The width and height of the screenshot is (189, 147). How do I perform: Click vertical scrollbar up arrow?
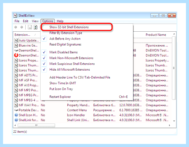[174, 34]
